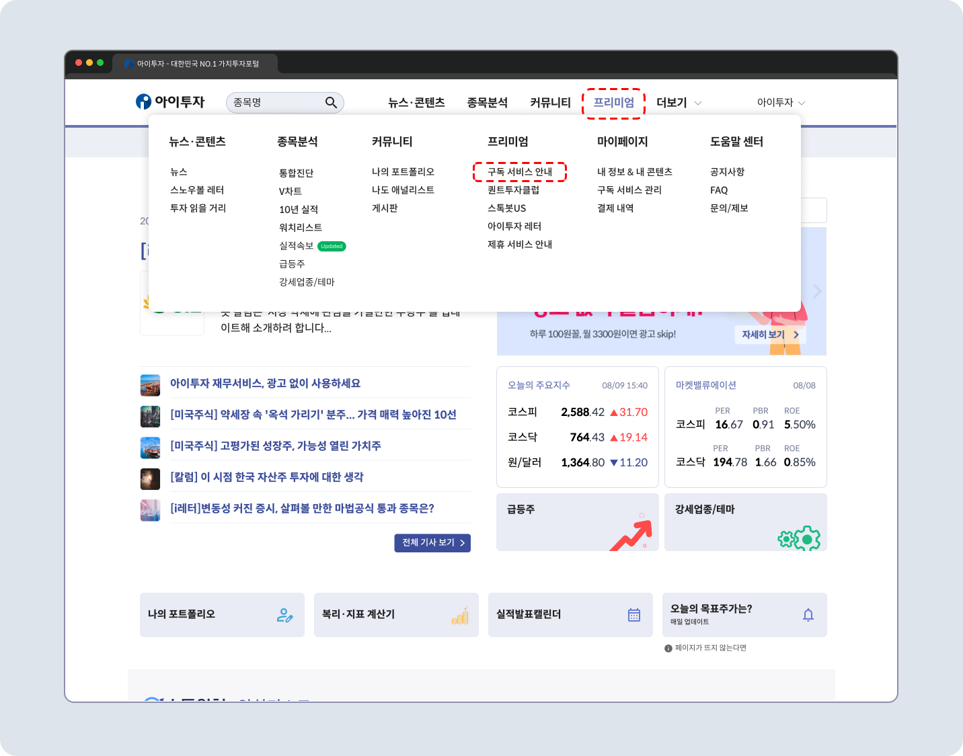Image resolution: width=963 pixels, height=756 pixels.
Task: Open the 실적발표캘린더 shortcut card
Action: click(570, 615)
